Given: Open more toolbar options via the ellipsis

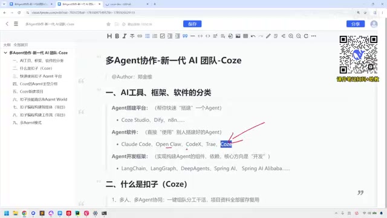Looking at the screenshot, I should click(x=314, y=36).
